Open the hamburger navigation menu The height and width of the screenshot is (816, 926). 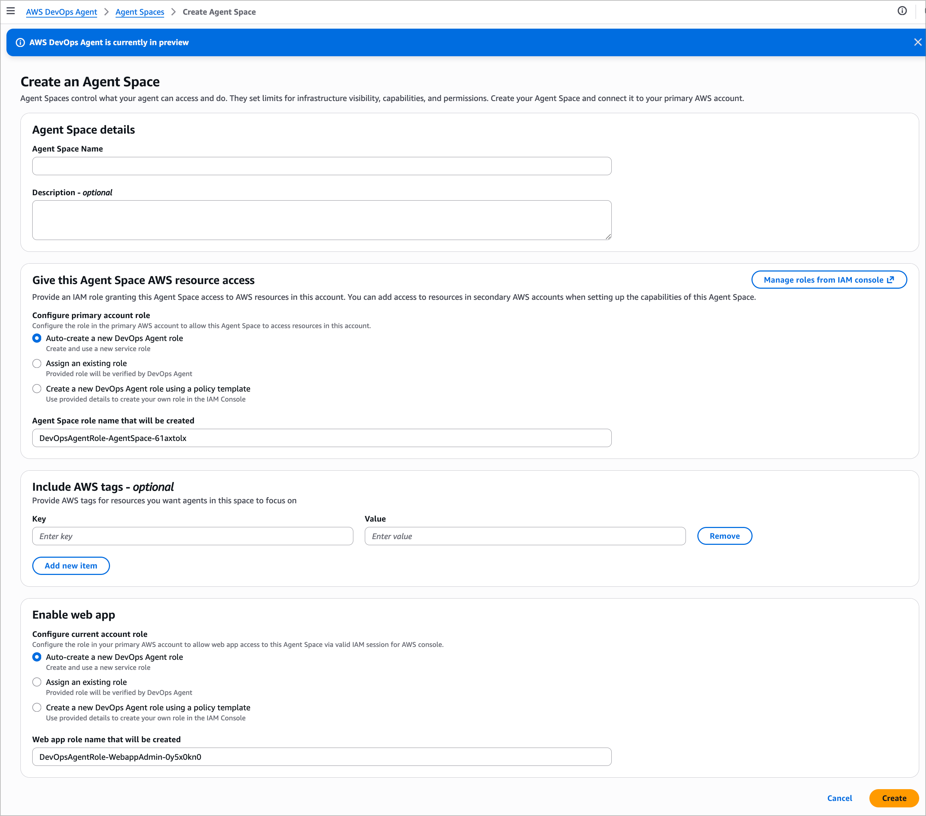10,11
